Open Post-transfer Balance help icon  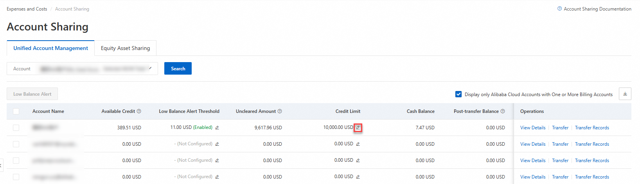503,111
